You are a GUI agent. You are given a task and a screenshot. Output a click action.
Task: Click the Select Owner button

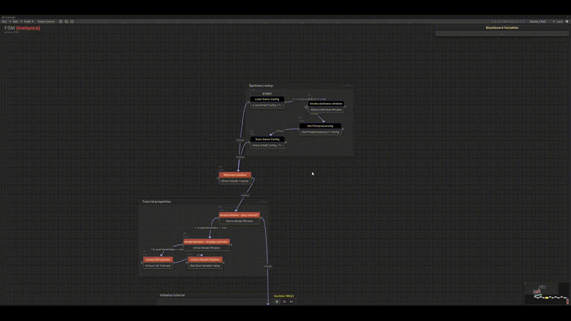tap(46, 21)
